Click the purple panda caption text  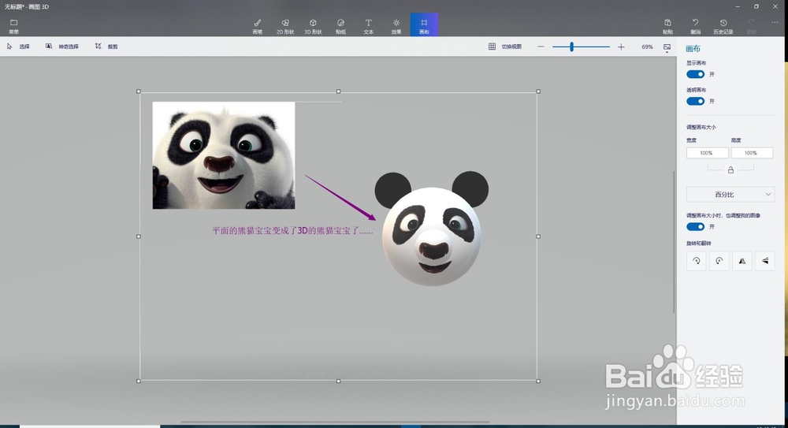(x=292, y=231)
